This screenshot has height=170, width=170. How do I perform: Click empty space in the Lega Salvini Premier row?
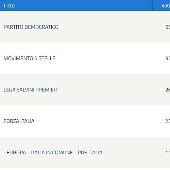point(111,89)
